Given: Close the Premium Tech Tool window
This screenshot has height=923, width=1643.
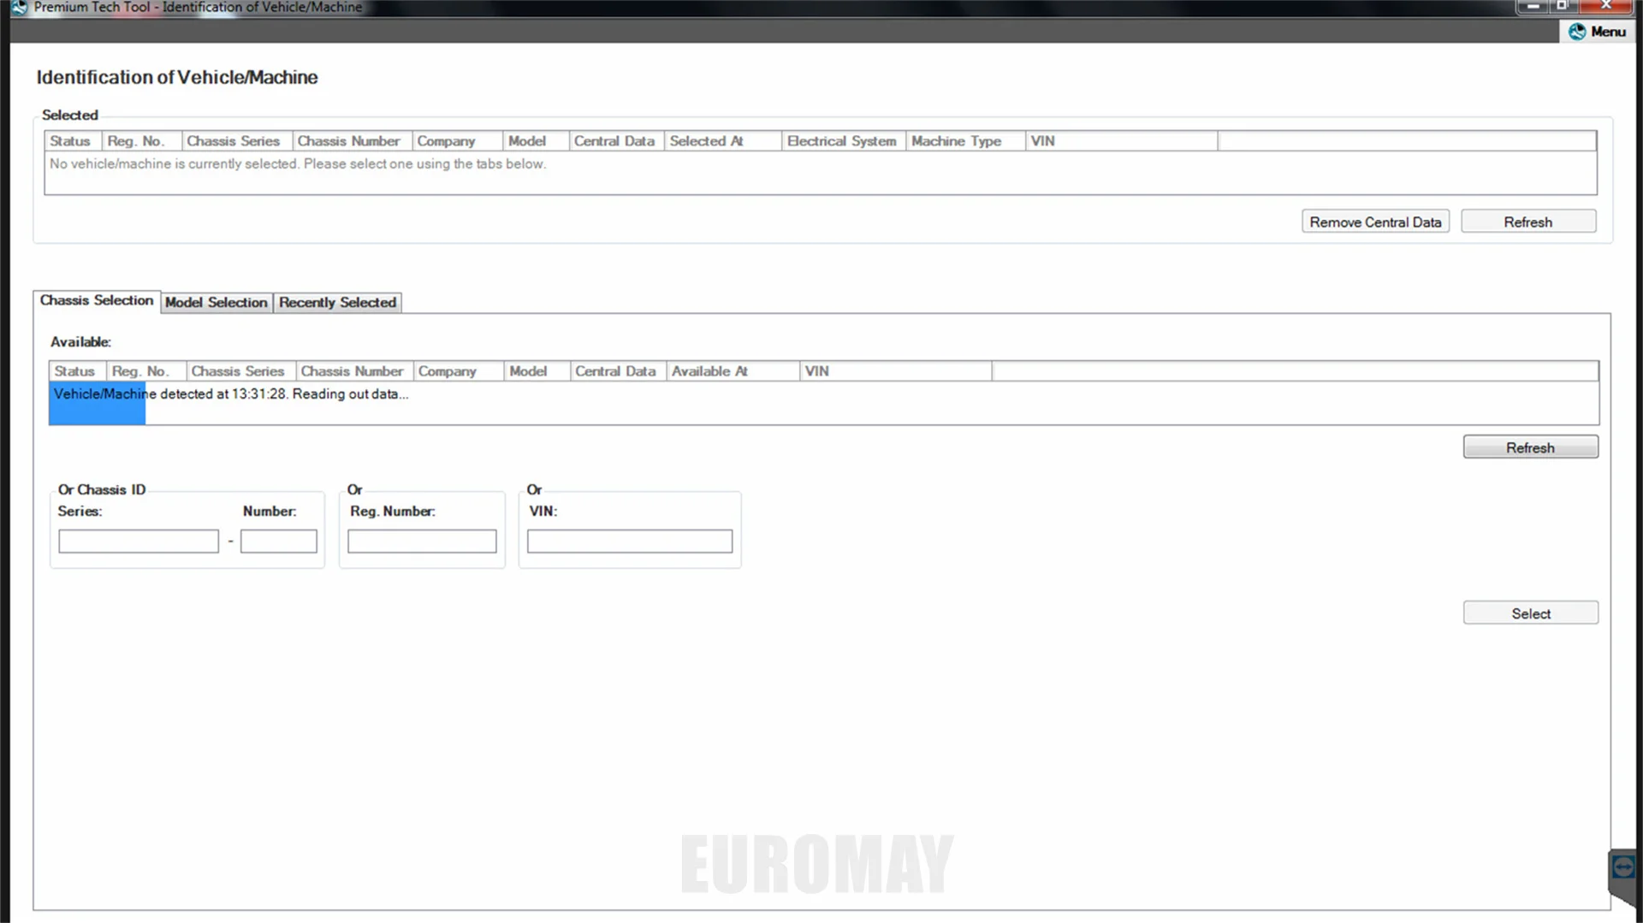Looking at the screenshot, I should [1607, 6].
